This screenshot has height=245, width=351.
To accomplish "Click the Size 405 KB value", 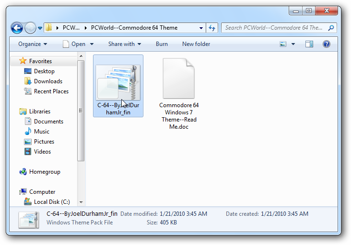I will coord(168,223).
